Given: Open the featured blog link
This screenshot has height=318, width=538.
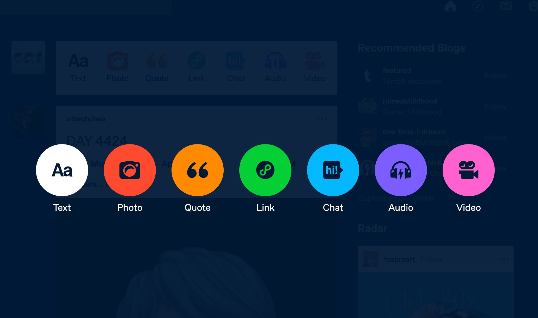Looking at the screenshot, I should [397, 71].
